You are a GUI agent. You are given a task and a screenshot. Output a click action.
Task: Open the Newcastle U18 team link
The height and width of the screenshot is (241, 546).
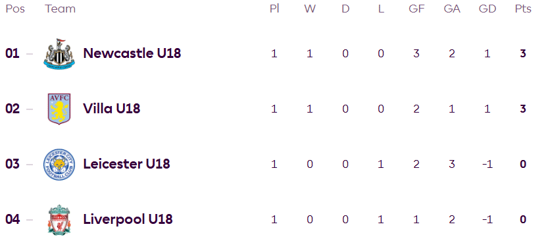[132, 53]
